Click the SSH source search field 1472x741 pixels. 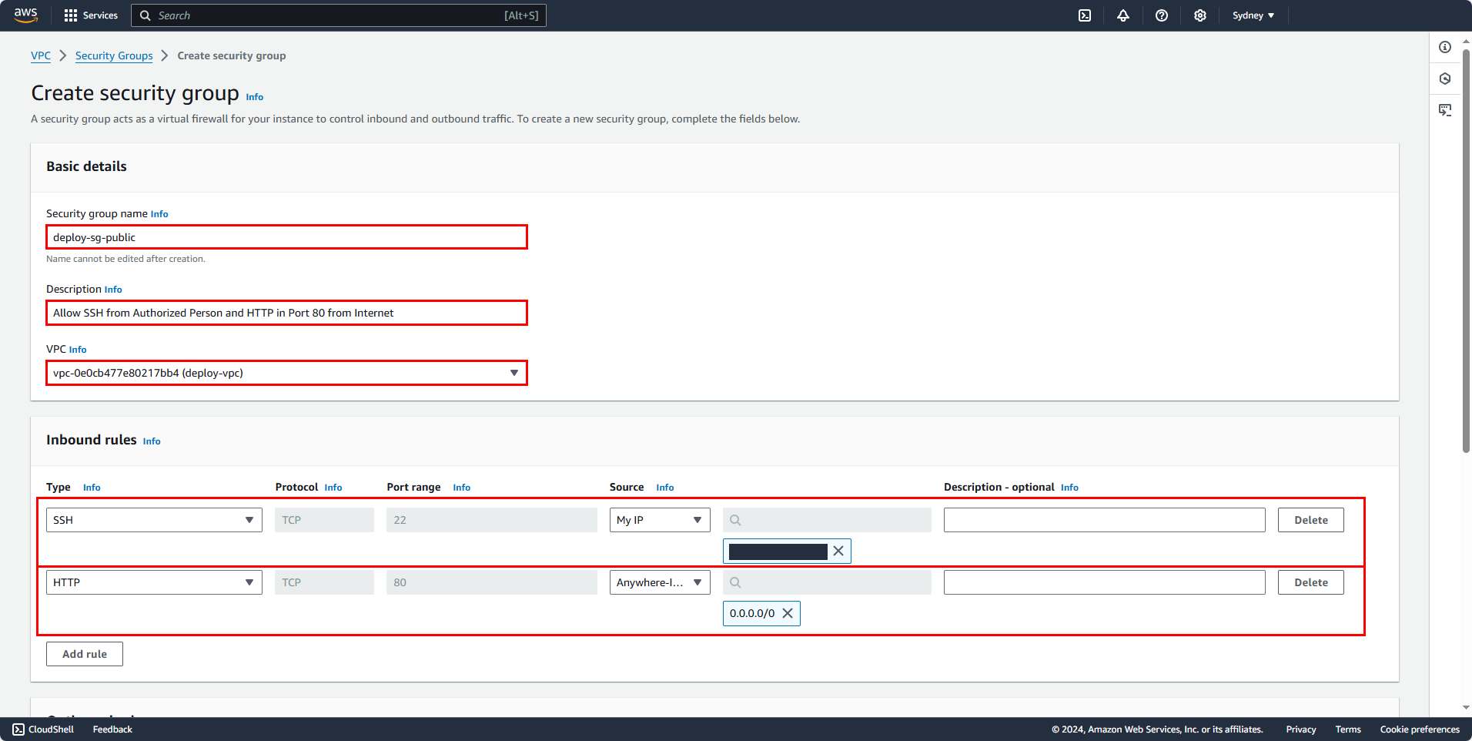pos(827,520)
